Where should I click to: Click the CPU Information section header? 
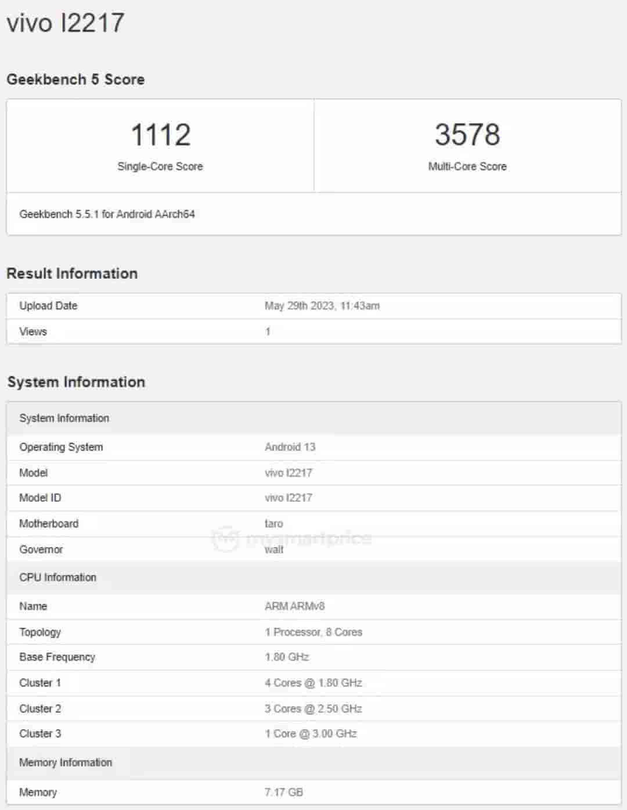57,577
